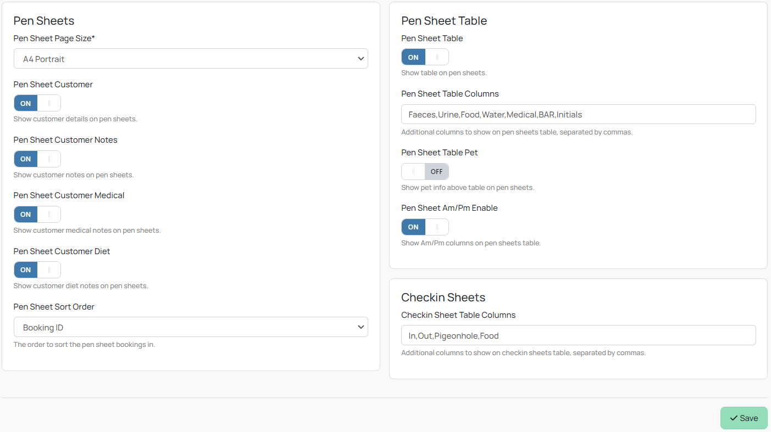Click the Pen Sheet Table Columns text field
Screen dimensions: 771x432
[x=578, y=114]
